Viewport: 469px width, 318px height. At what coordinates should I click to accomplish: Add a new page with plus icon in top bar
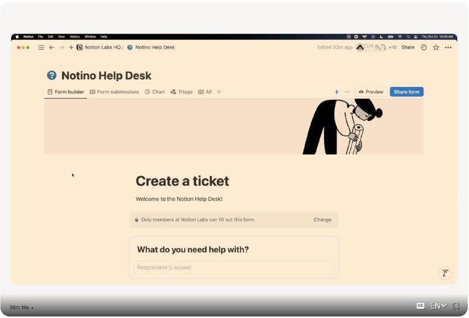coord(71,48)
